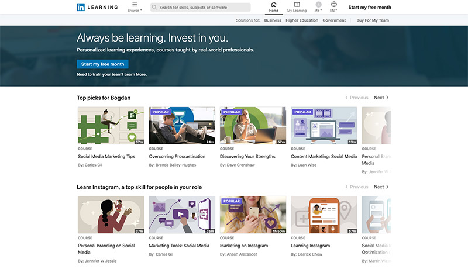Open Learning Instagram course thumbnail

(324, 215)
